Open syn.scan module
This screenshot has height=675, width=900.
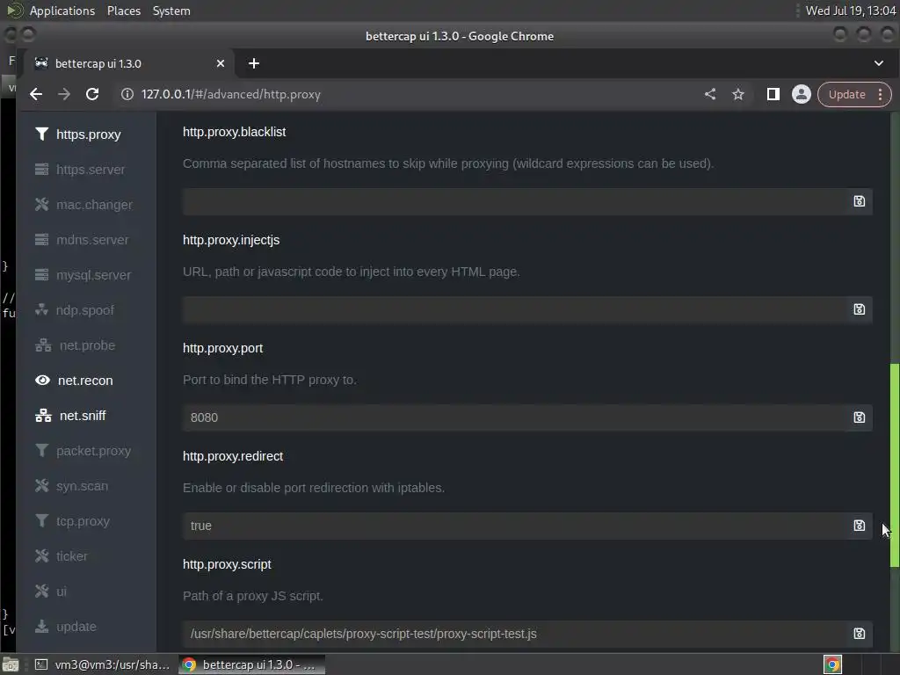[82, 485]
